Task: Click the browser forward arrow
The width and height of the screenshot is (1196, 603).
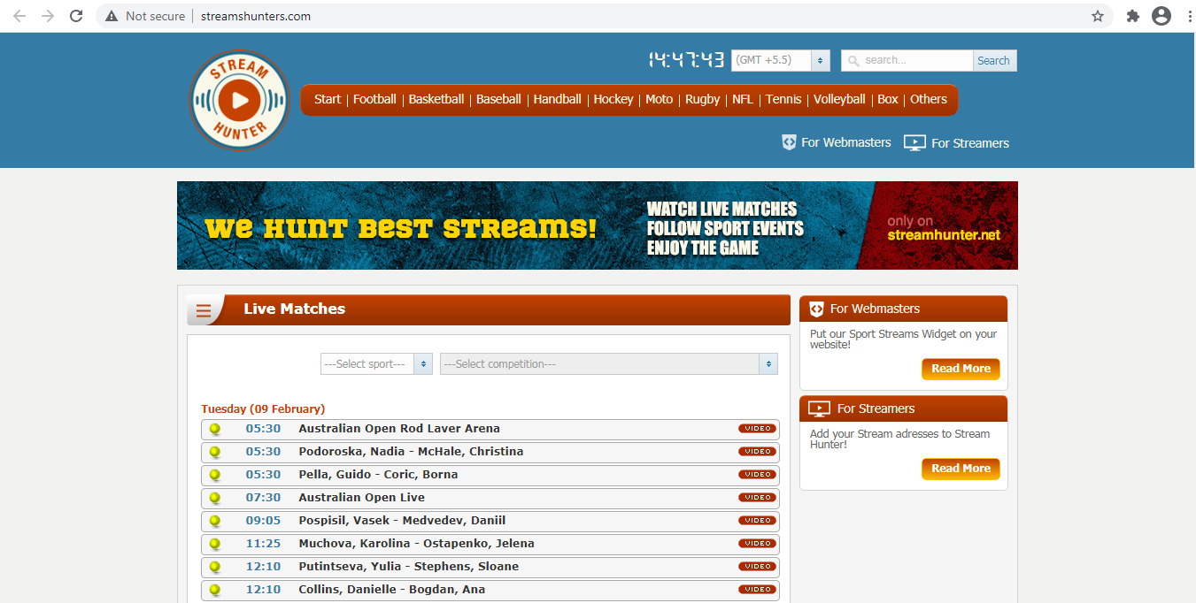Action: coord(48,16)
